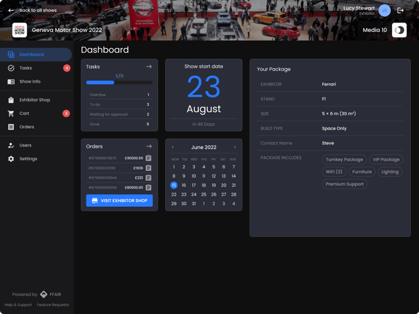
Task: Click the back arrow to all shows
Action: click(x=11, y=10)
